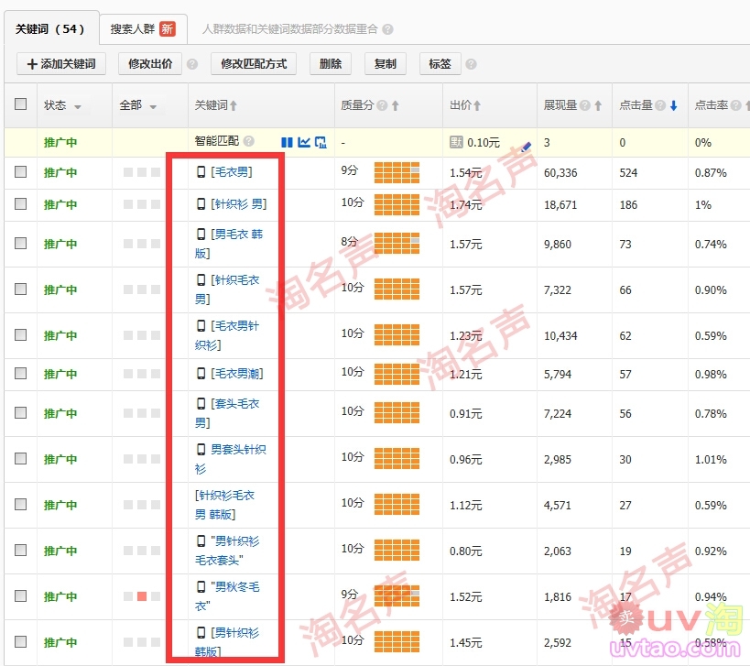This screenshot has width=750, height=666.
Task: Open the trend chart icon for 智能匹配
Action: coord(304,142)
